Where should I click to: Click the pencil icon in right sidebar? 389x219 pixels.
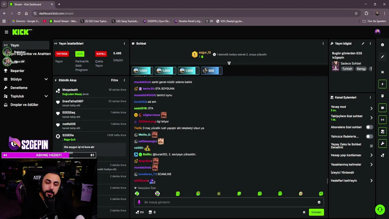point(382,57)
